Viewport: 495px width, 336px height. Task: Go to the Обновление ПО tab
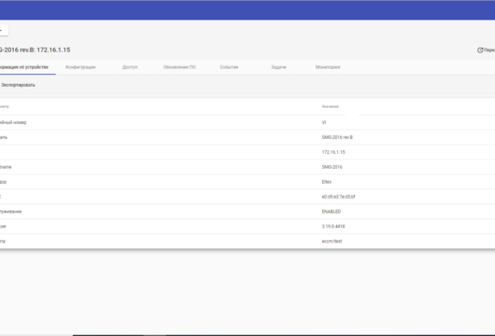(179, 67)
